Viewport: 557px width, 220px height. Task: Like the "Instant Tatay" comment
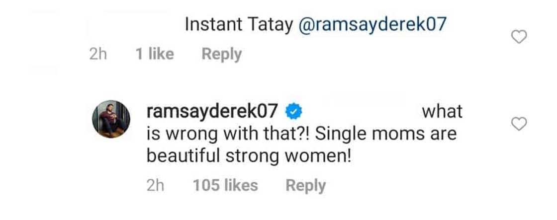pyautogui.click(x=519, y=37)
